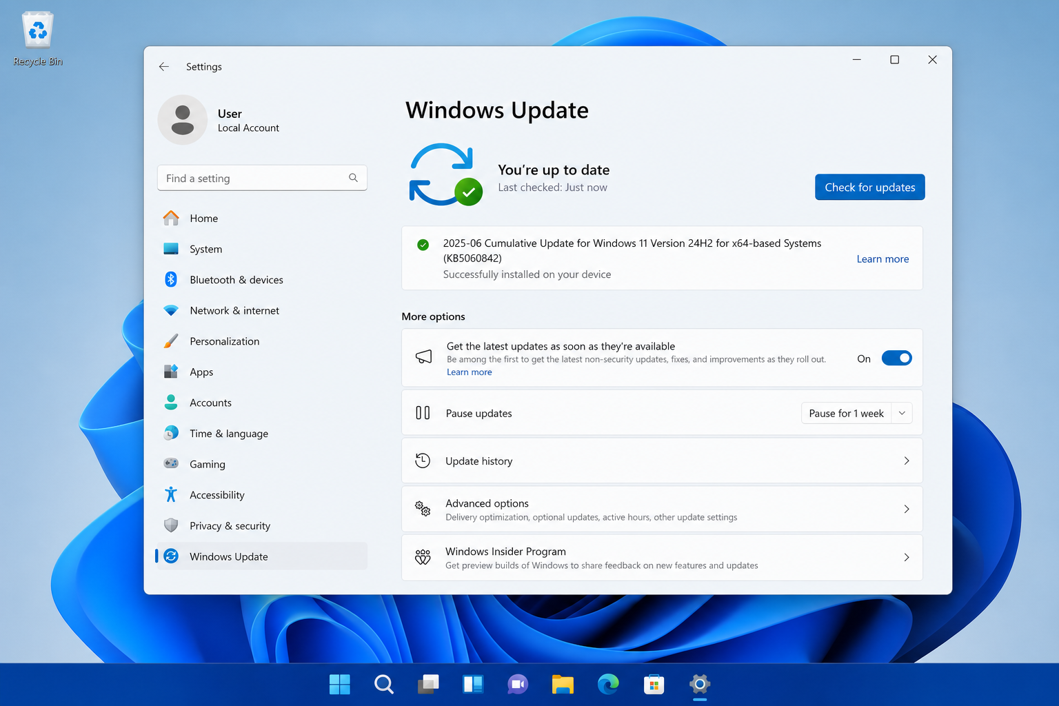Click the Apps icon in sidebar
The width and height of the screenshot is (1059, 706).
click(171, 372)
